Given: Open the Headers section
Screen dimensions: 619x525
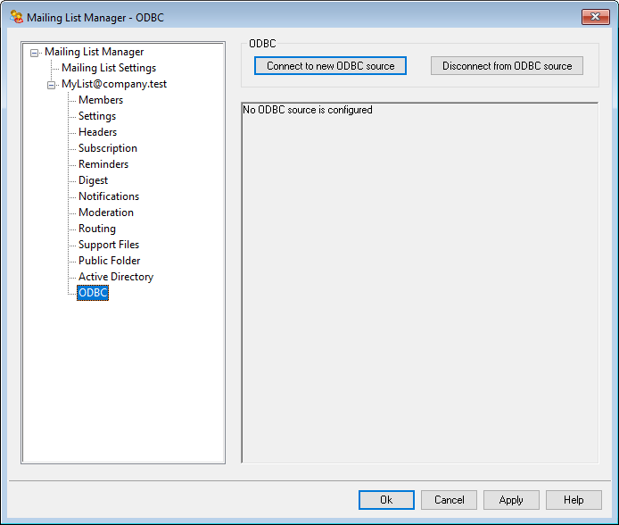Looking at the screenshot, I should [97, 132].
